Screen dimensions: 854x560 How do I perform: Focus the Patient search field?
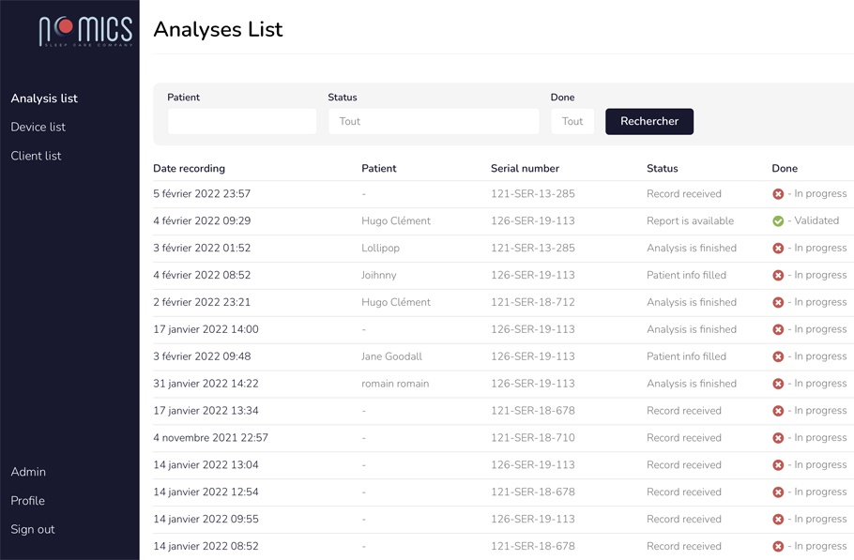point(242,121)
